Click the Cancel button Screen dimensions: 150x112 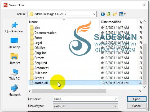[x=137, y=106]
